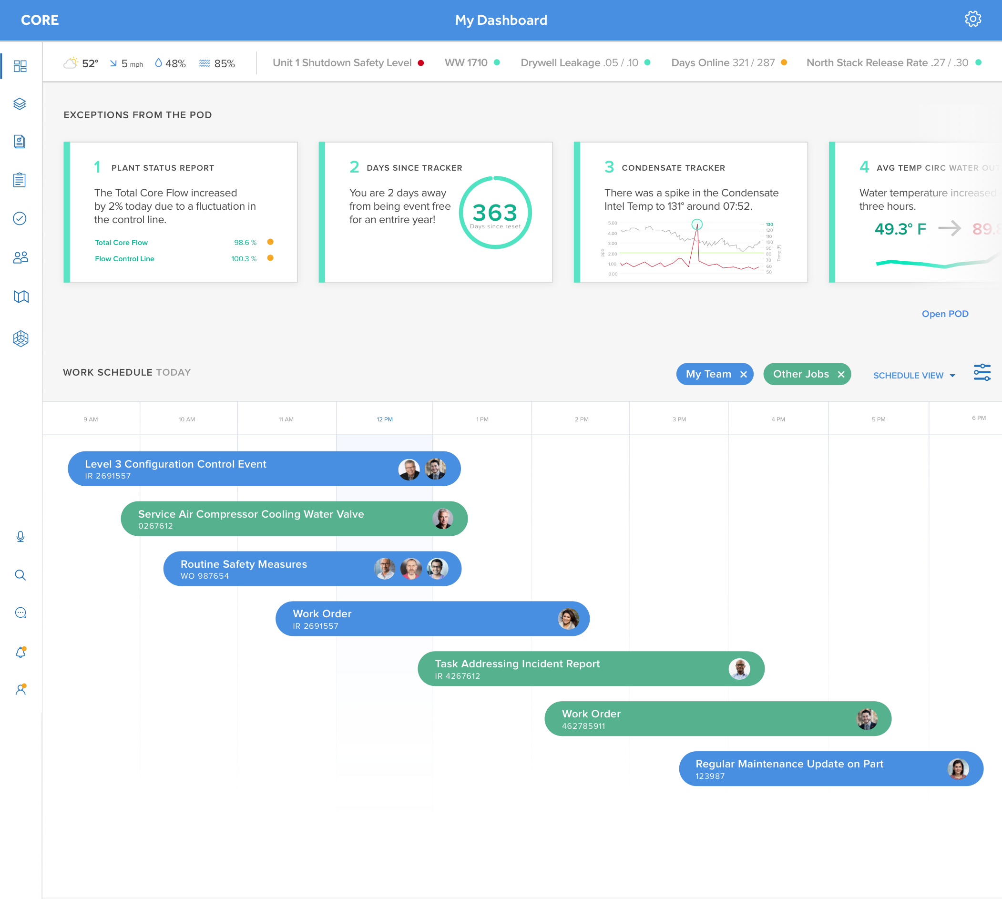
Task: Select Unit 1 Shutdown Safety Level indicator
Action: 348,63
